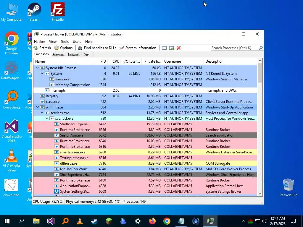
Task: Select the Processes tab
Action: [41, 54]
